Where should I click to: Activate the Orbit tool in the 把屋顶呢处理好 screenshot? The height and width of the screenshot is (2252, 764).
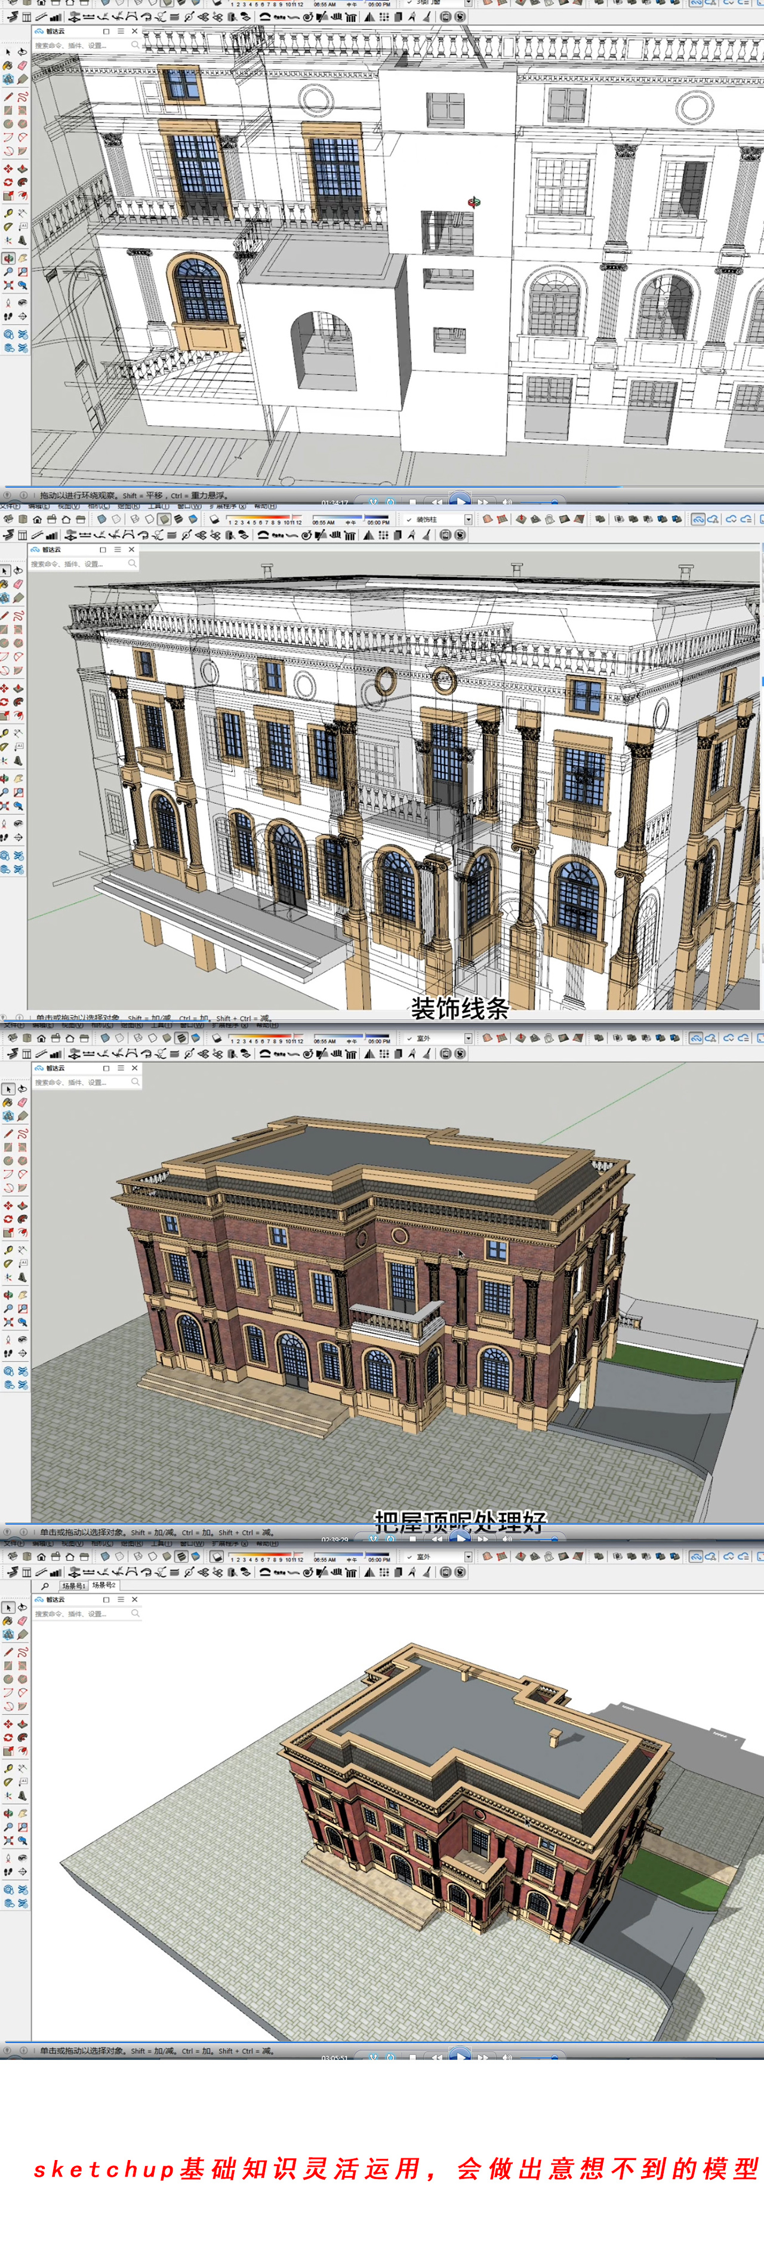point(8,1295)
